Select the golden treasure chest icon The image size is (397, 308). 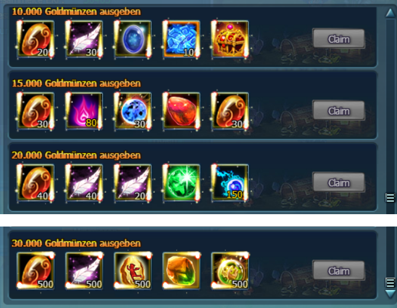[230, 40]
